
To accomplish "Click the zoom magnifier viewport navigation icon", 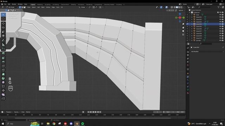I will point(183,24).
